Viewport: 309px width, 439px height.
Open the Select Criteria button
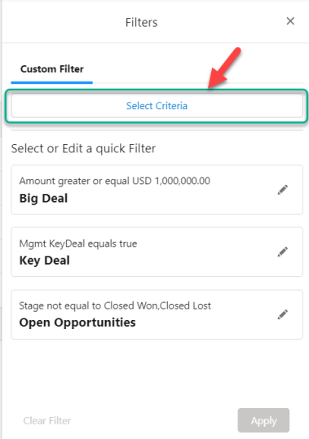(157, 106)
